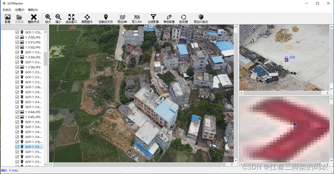Screen dimensions: 334x174
Task: Click the file list's scroll-down arrow
Action: click(x=46, y=164)
